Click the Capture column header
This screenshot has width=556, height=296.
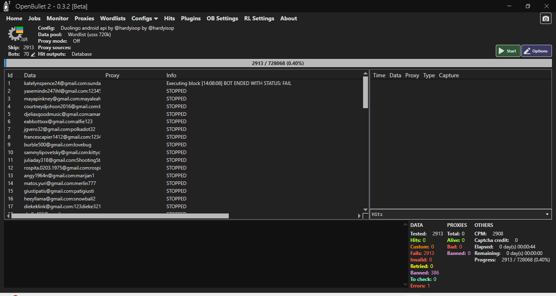click(449, 75)
